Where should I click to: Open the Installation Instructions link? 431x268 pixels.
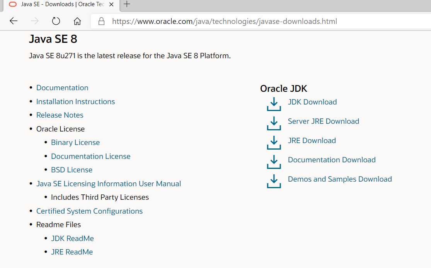(76, 101)
